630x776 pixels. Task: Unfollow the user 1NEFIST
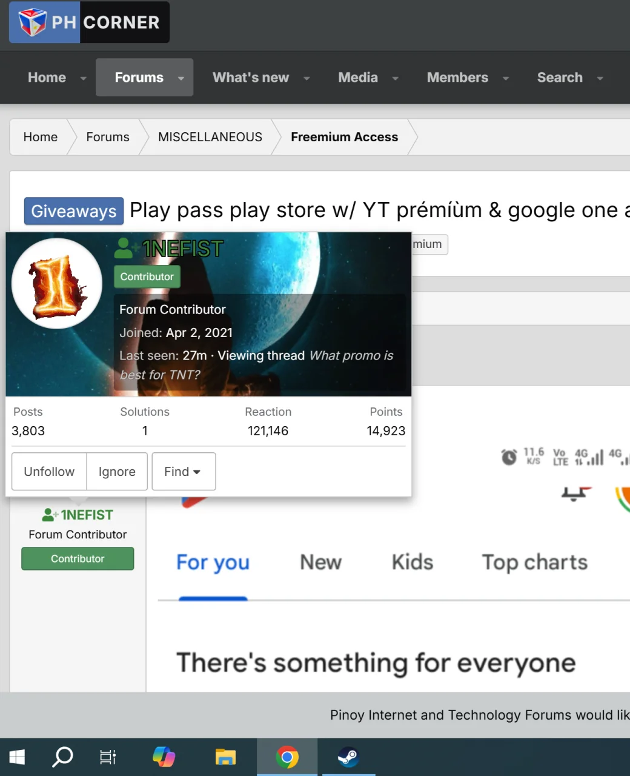coord(49,472)
